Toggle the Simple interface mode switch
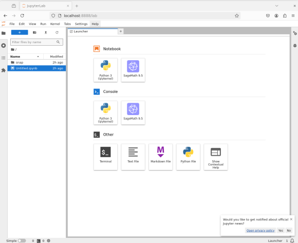The width and height of the screenshot is (298, 243). pyautogui.click(x=22, y=241)
